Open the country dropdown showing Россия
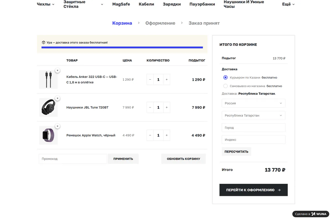The width and height of the screenshot is (332, 220). [x=253, y=103]
